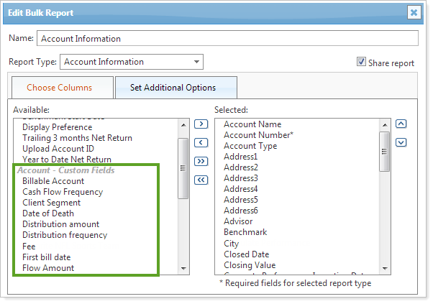Click the remove selected column arrow button

(201, 143)
